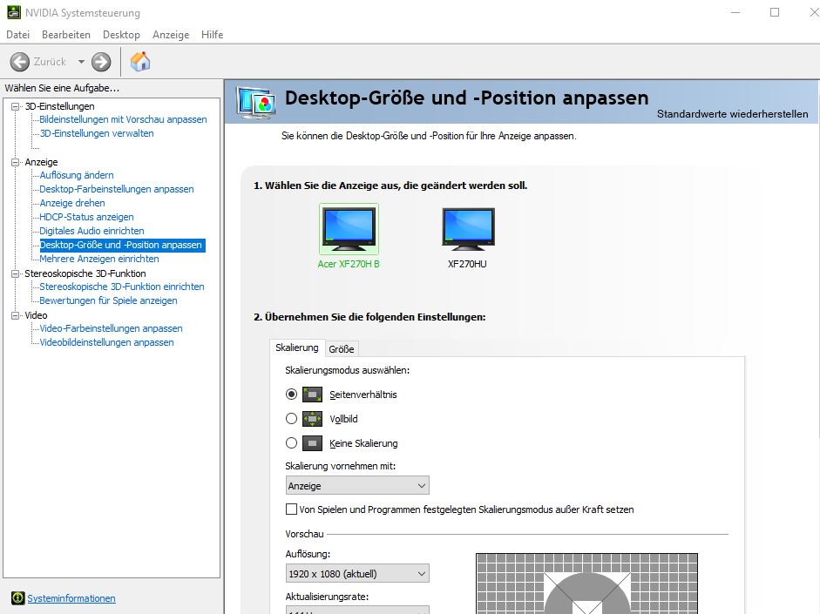This screenshot has width=820, height=614.
Task: Open Anzeige drehen
Action: [72, 203]
